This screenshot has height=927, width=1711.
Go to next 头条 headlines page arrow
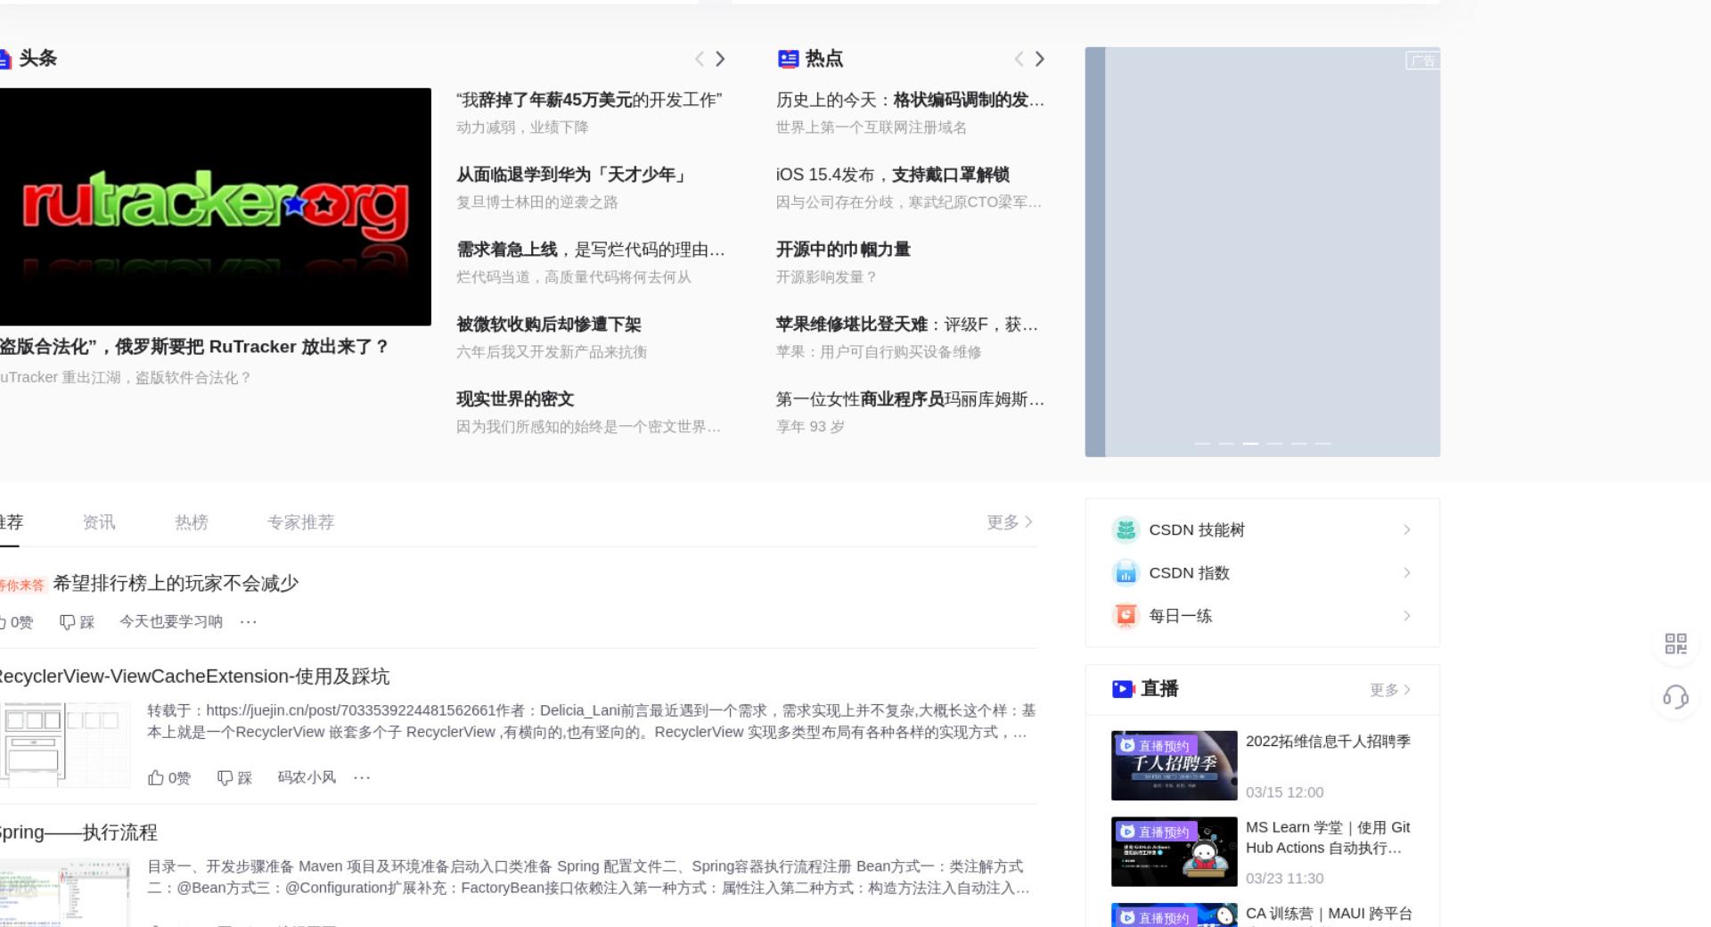click(720, 59)
